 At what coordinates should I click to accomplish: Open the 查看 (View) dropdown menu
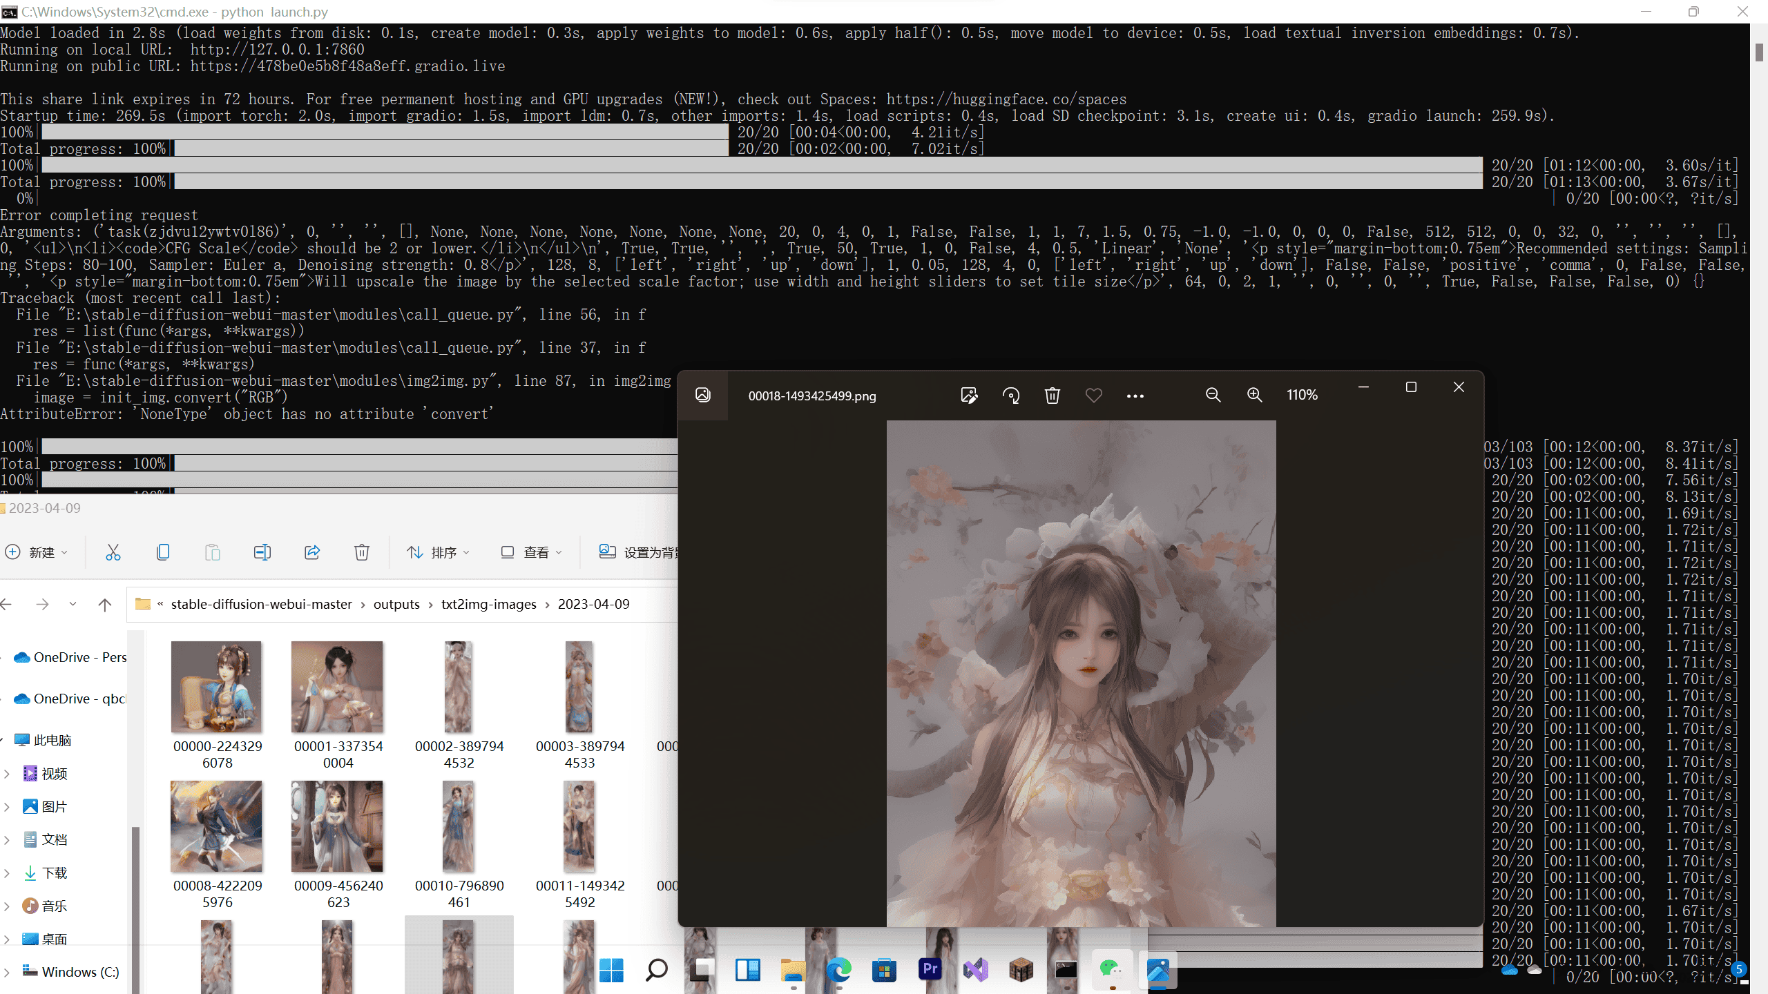pos(531,552)
